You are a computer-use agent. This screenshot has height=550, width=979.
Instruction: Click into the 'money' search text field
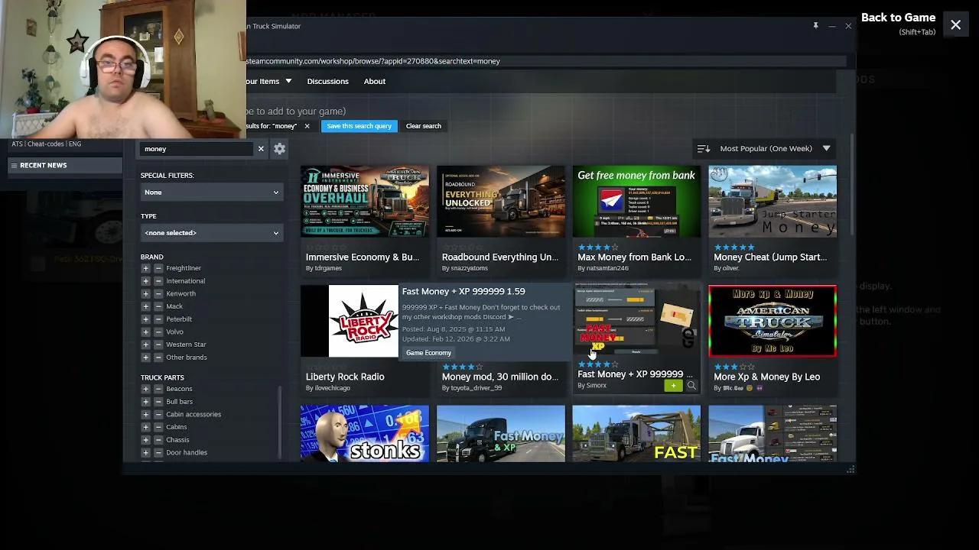pos(197,149)
